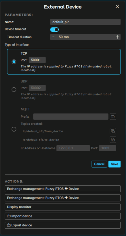Click the 50 ms timeout value
This screenshot has width=126, height=236.
click(64, 37)
